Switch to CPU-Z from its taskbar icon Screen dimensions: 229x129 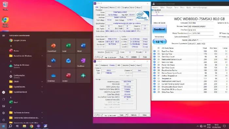(x=38, y=126)
